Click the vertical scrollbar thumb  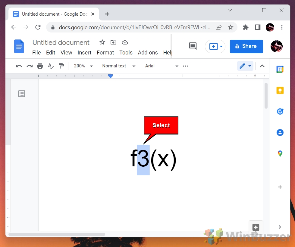click(x=266, y=96)
